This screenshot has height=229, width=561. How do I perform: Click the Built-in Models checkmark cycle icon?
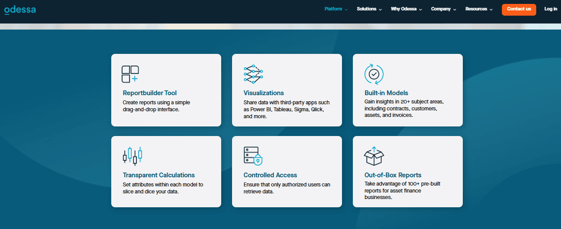pos(374,74)
